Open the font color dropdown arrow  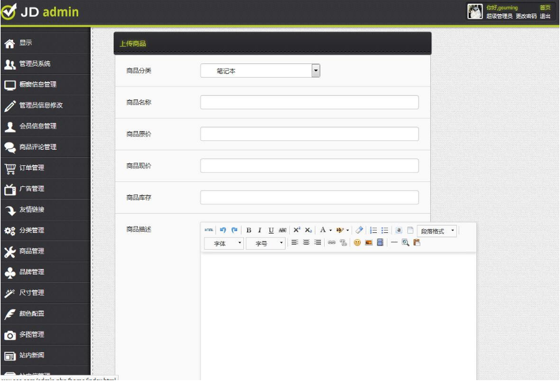pos(330,230)
